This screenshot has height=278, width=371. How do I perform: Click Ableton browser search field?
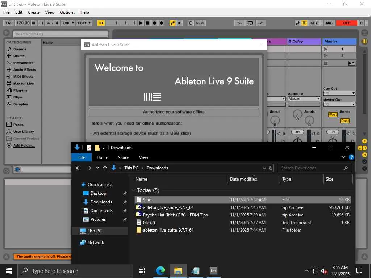pos(61,34)
